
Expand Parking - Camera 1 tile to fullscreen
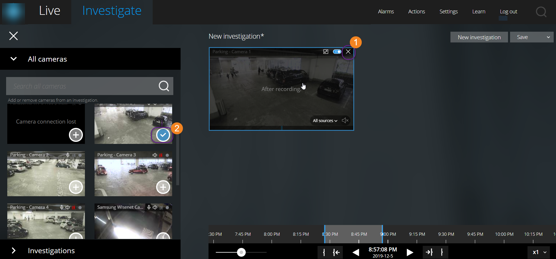[326, 52]
